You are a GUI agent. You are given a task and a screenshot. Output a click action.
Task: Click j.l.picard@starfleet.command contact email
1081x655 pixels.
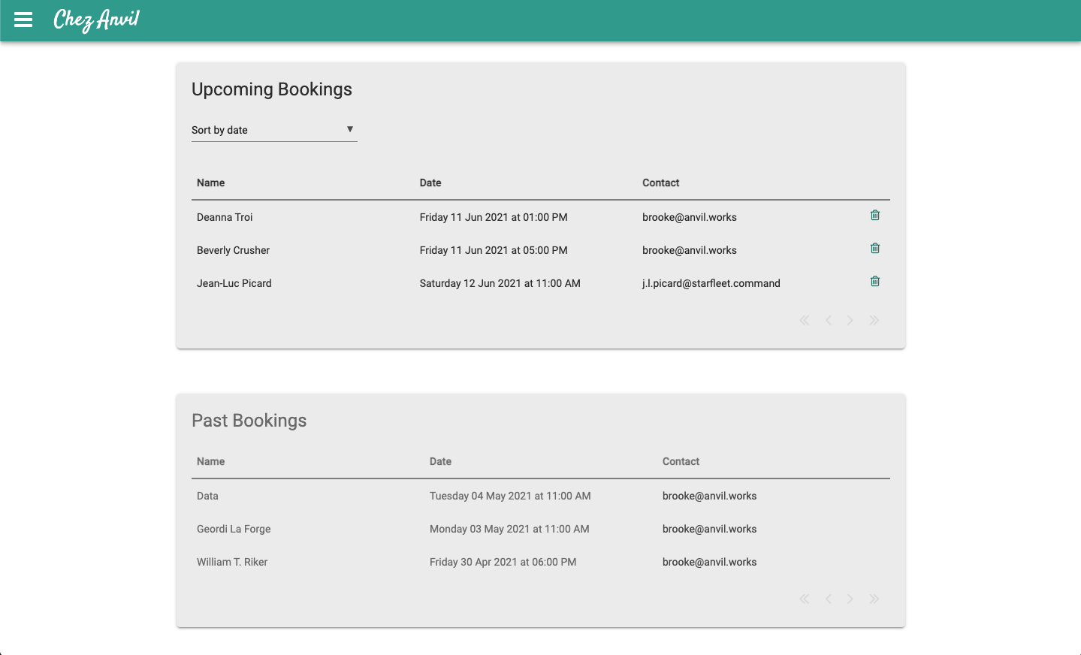click(711, 283)
